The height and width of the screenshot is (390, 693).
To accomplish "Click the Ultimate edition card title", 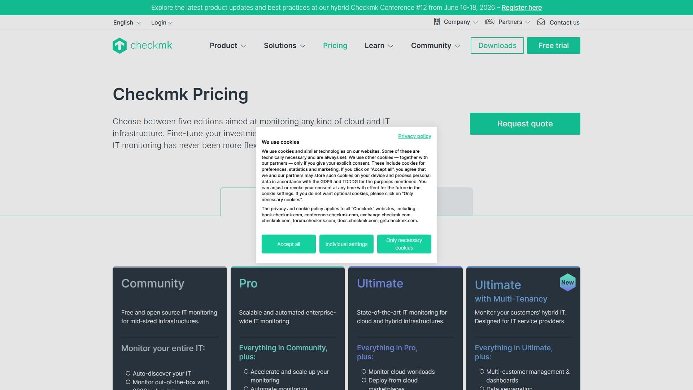I will pos(380,283).
